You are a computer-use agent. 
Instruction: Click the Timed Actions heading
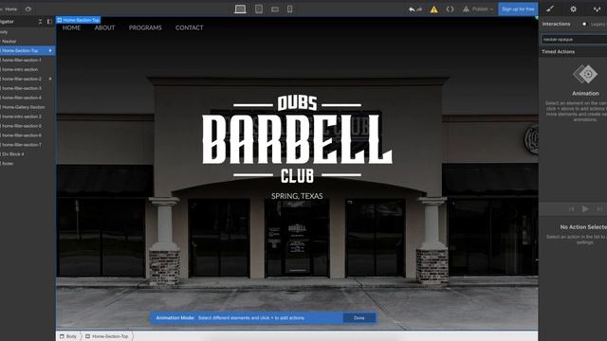[558, 52]
